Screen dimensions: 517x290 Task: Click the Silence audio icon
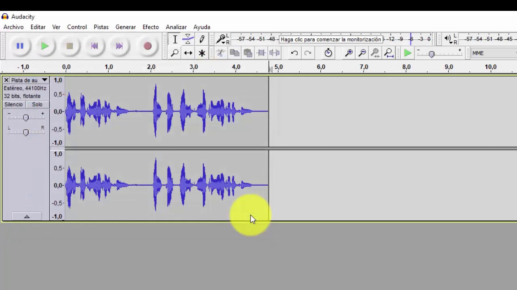pyautogui.click(x=275, y=53)
